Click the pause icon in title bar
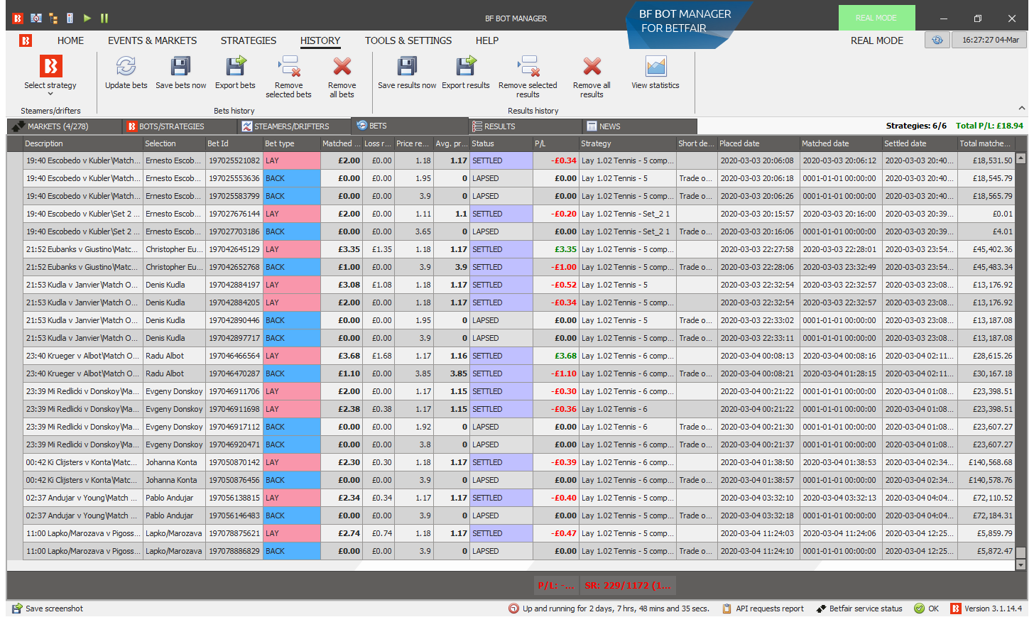Viewport: 1034px width, 622px height. pyautogui.click(x=104, y=18)
